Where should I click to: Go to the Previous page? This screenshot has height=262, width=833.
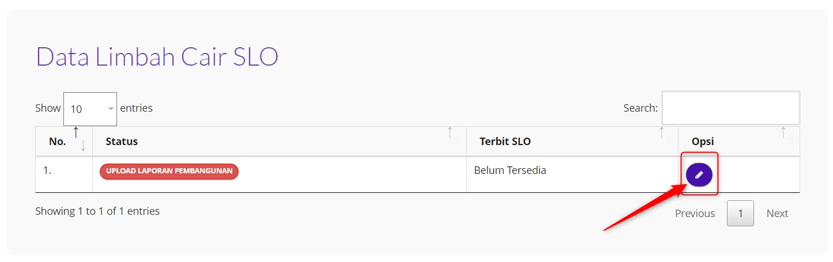click(695, 213)
